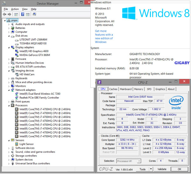Click the Forward arrow in Device Manager toolbar
Viewport: 191px width, 174px height.
click(9, 14)
